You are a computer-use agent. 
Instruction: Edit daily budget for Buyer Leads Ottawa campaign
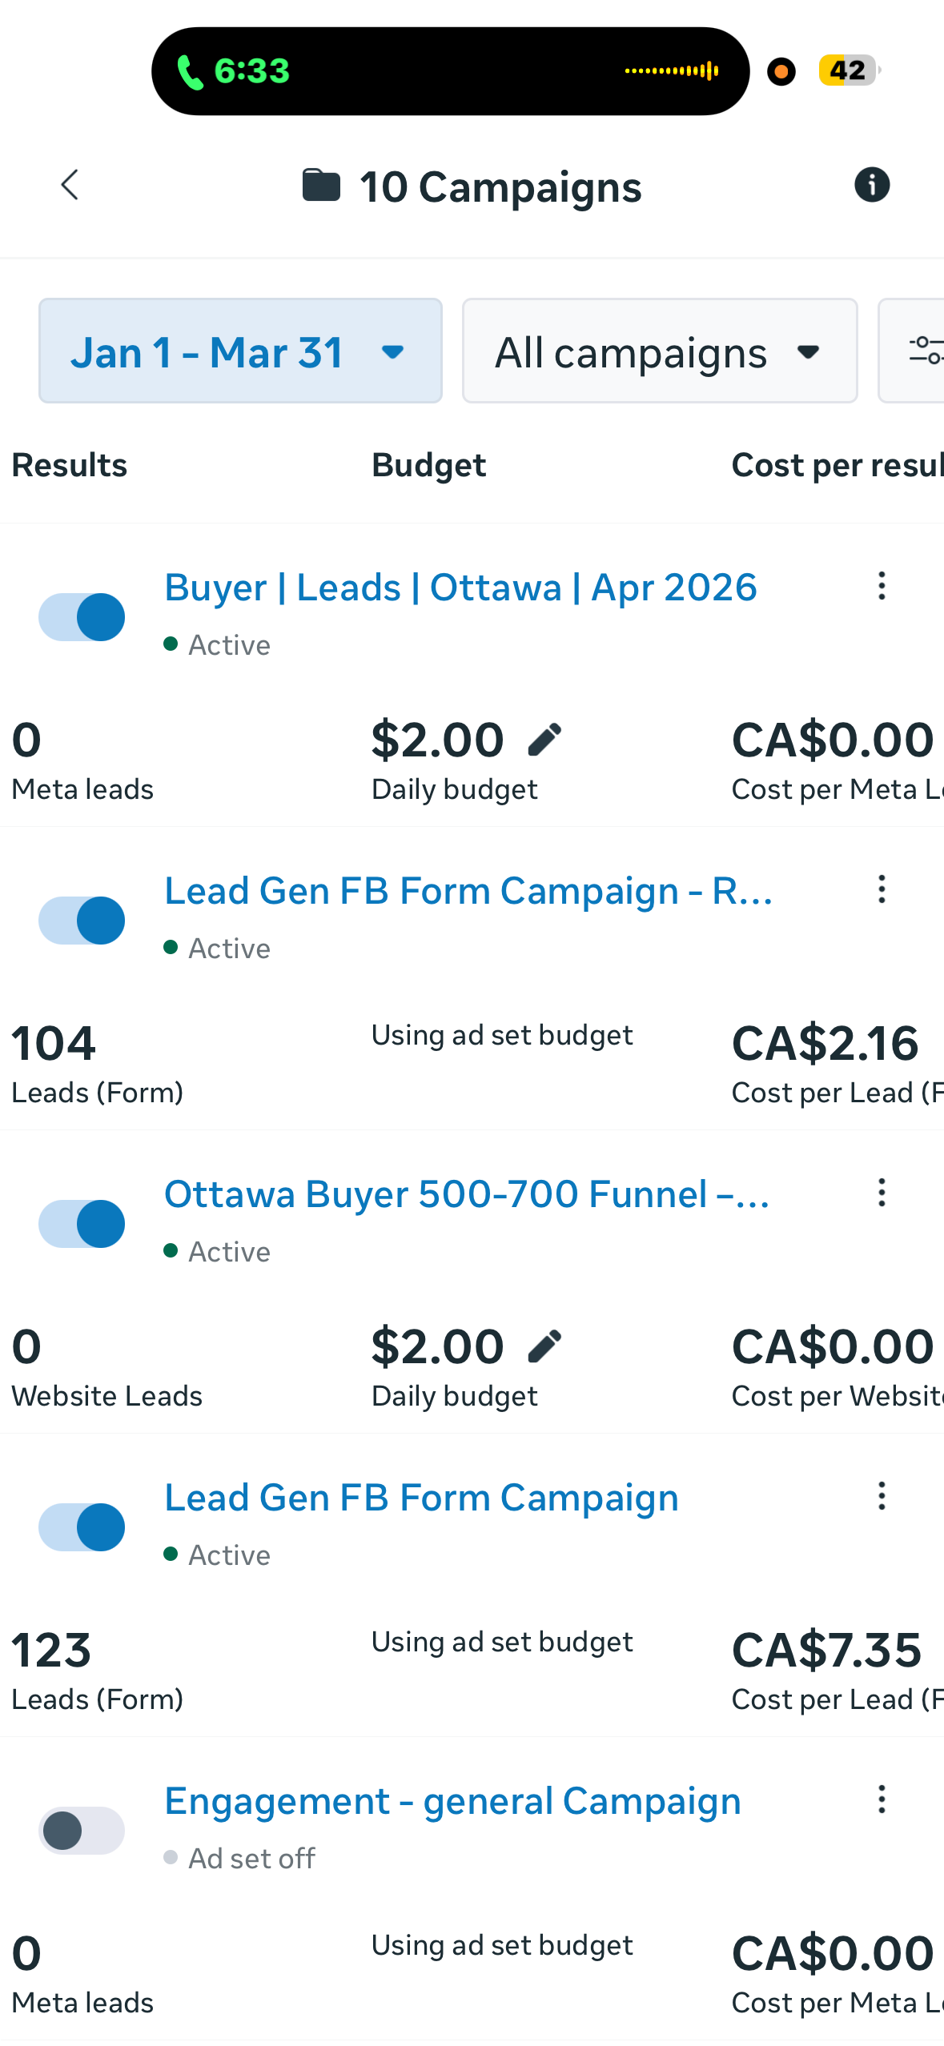pos(544,737)
